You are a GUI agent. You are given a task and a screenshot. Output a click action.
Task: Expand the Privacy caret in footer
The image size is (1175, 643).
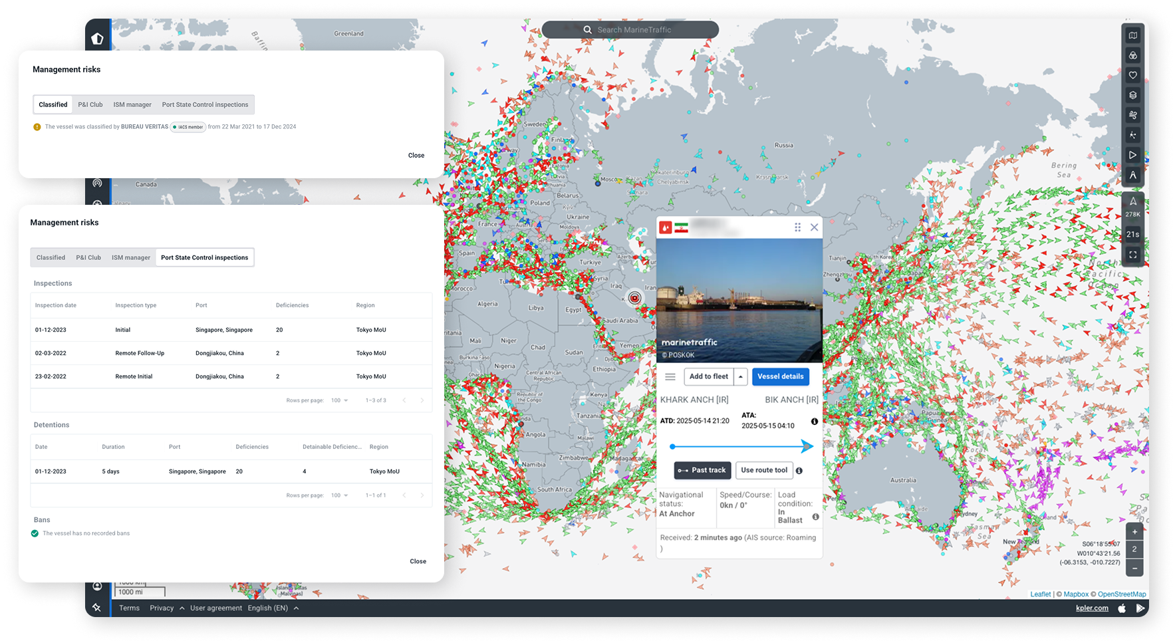point(182,608)
